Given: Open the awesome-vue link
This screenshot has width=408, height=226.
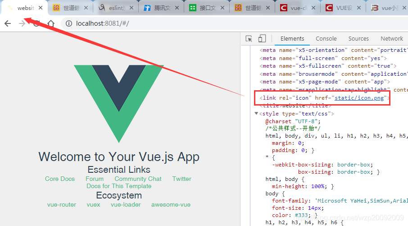Looking at the screenshot, I should pos(171,205).
